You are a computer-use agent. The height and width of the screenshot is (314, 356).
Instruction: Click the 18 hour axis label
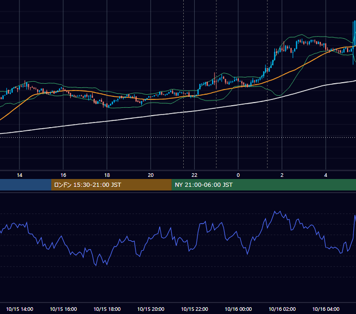pyautogui.click(x=107, y=175)
